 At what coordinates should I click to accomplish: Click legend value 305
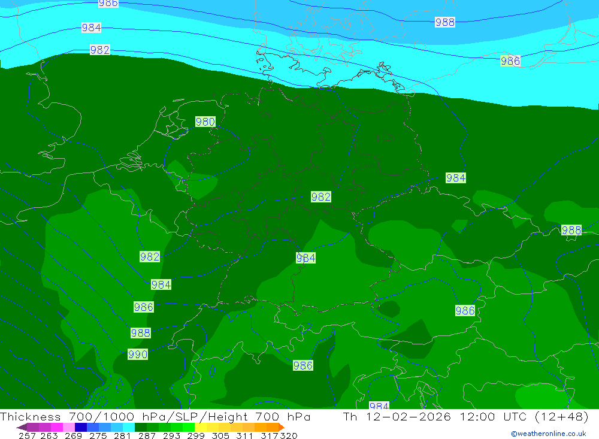click(220, 435)
